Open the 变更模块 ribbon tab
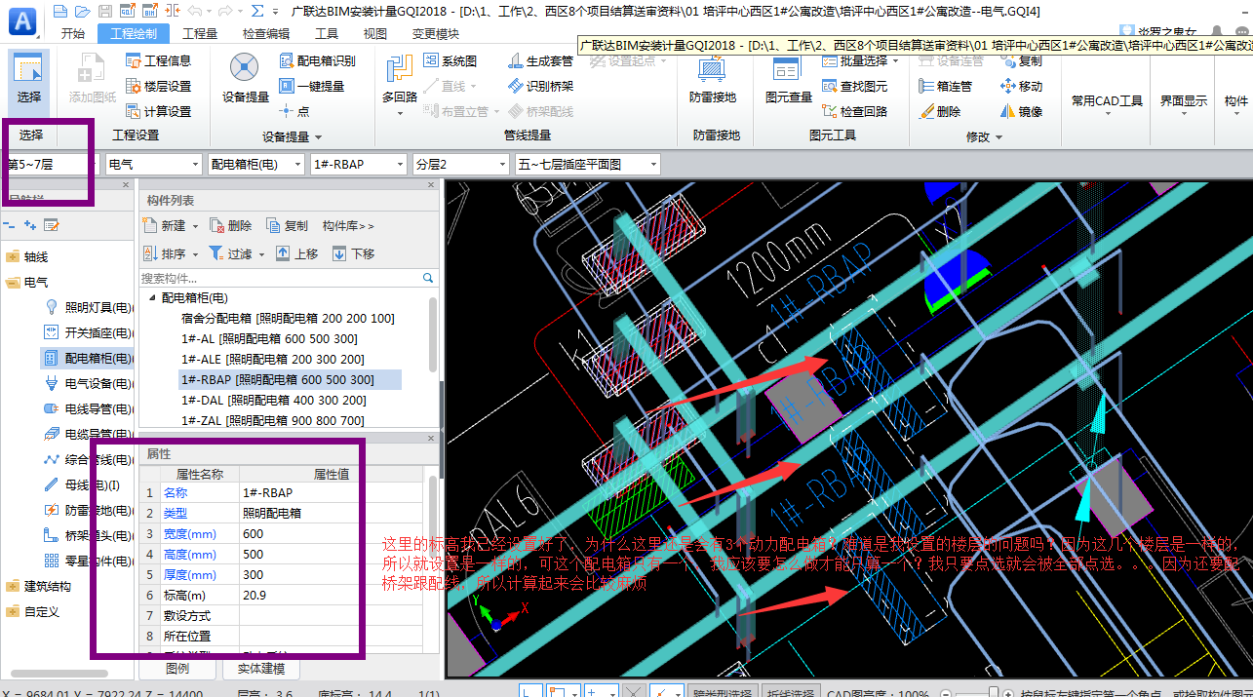Screen dimensions: 1253x697 [x=436, y=33]
